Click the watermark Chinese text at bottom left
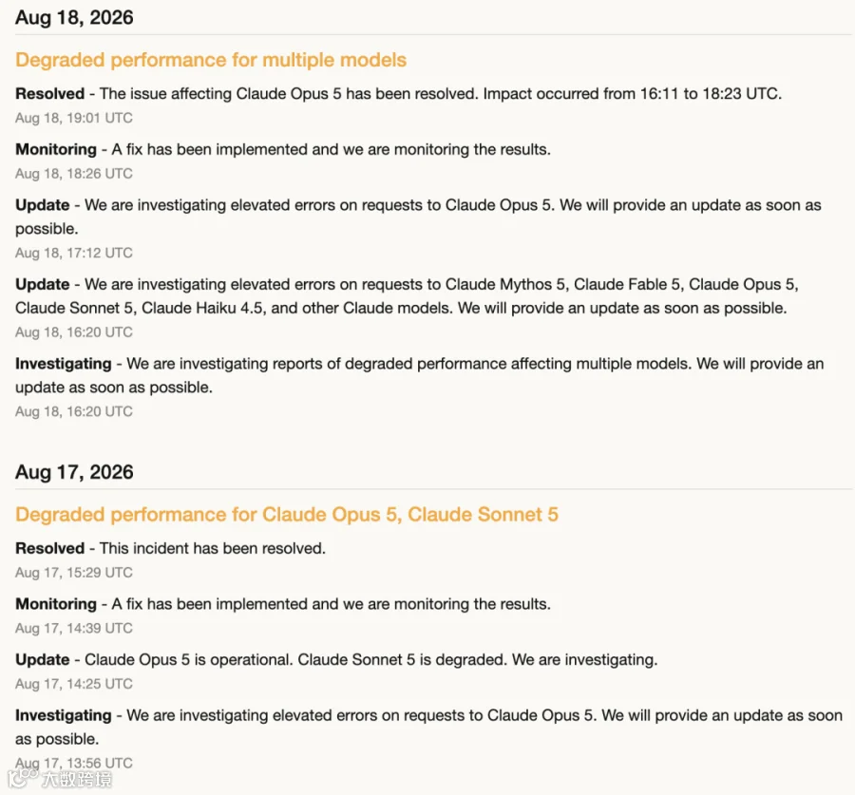 (77, 779)
